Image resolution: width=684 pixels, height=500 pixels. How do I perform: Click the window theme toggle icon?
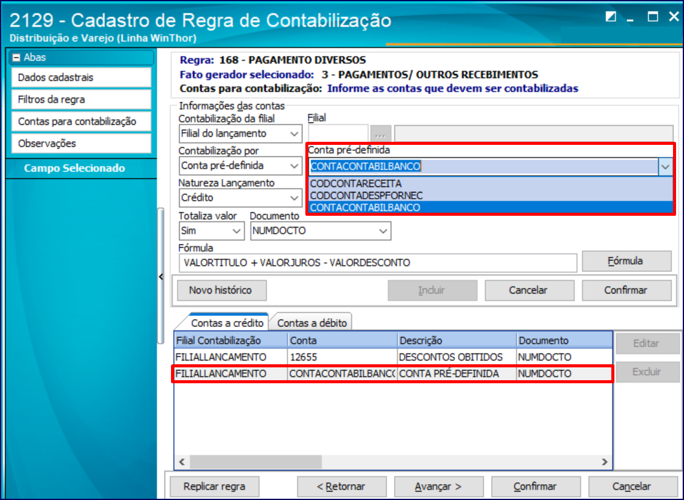611,17
